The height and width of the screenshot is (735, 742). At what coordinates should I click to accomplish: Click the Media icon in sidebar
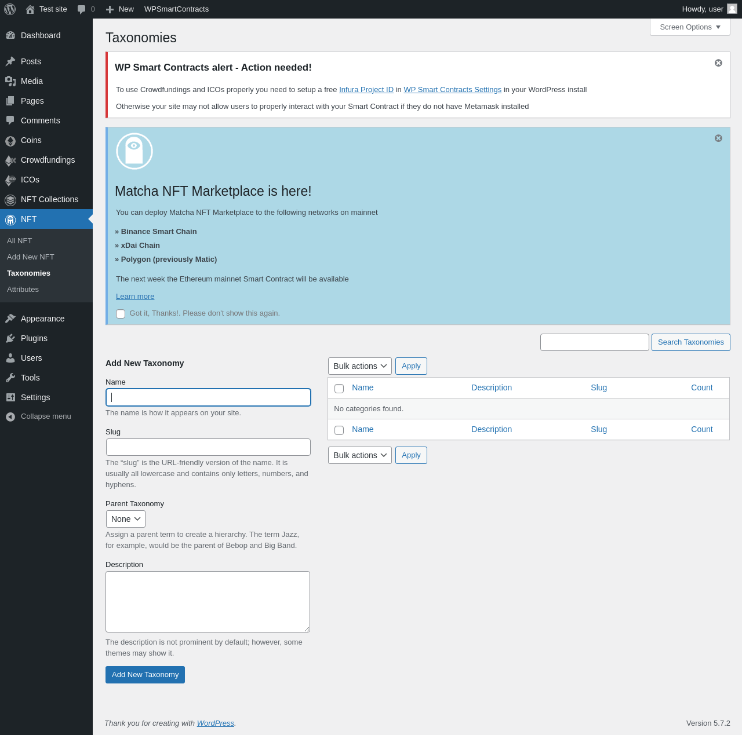tap(10, 81)
